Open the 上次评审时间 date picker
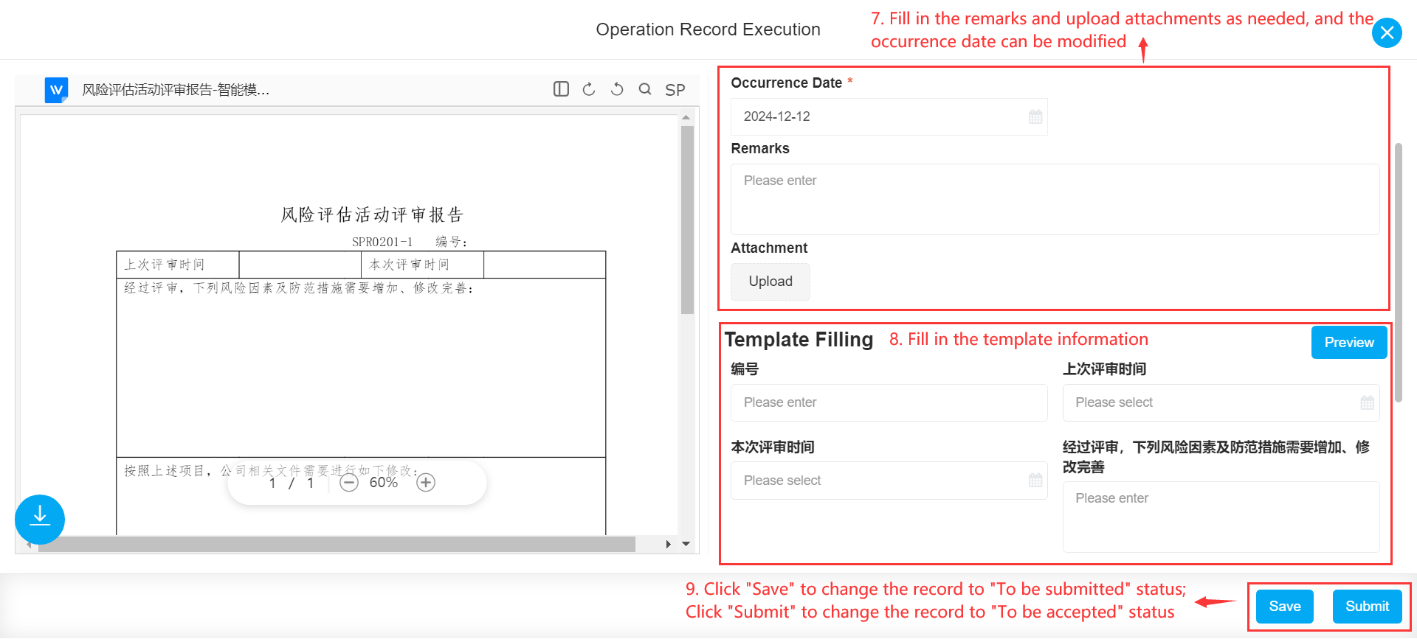 click(x=1221, y=402)
